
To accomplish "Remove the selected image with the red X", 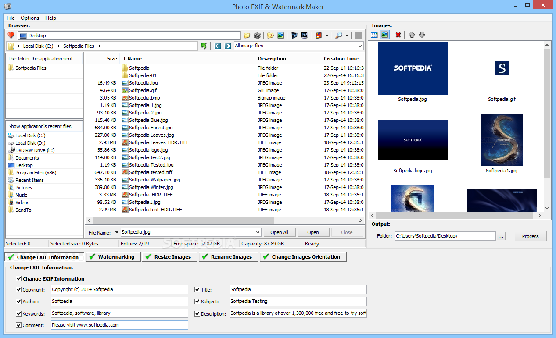I will (398, 35).
